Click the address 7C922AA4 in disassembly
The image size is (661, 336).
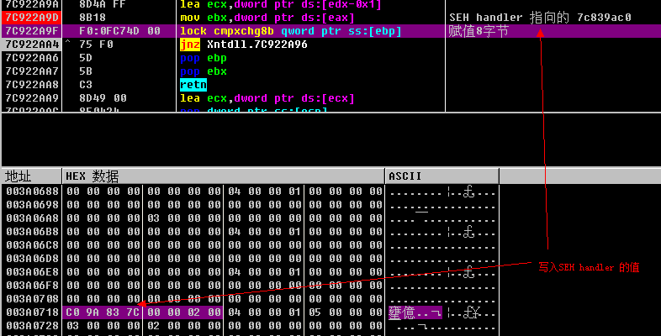pos(32,45)
